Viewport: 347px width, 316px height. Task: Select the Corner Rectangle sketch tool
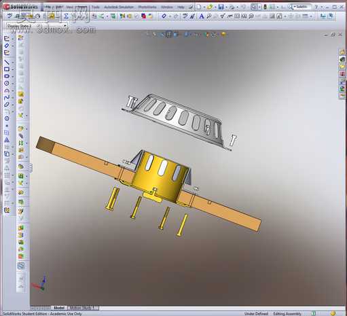pos(7,69)
